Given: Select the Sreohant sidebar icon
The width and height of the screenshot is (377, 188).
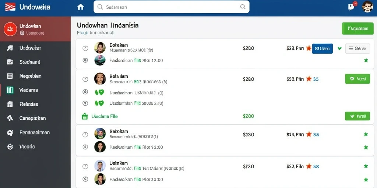Looking at the screenshot, I should coord(10,62).
